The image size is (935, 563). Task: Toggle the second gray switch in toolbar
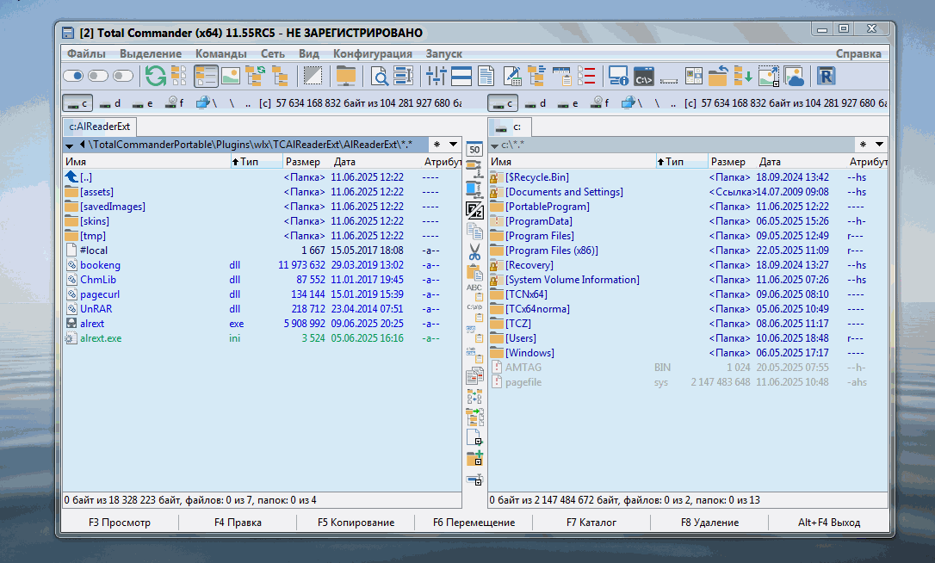click(98, 76)
